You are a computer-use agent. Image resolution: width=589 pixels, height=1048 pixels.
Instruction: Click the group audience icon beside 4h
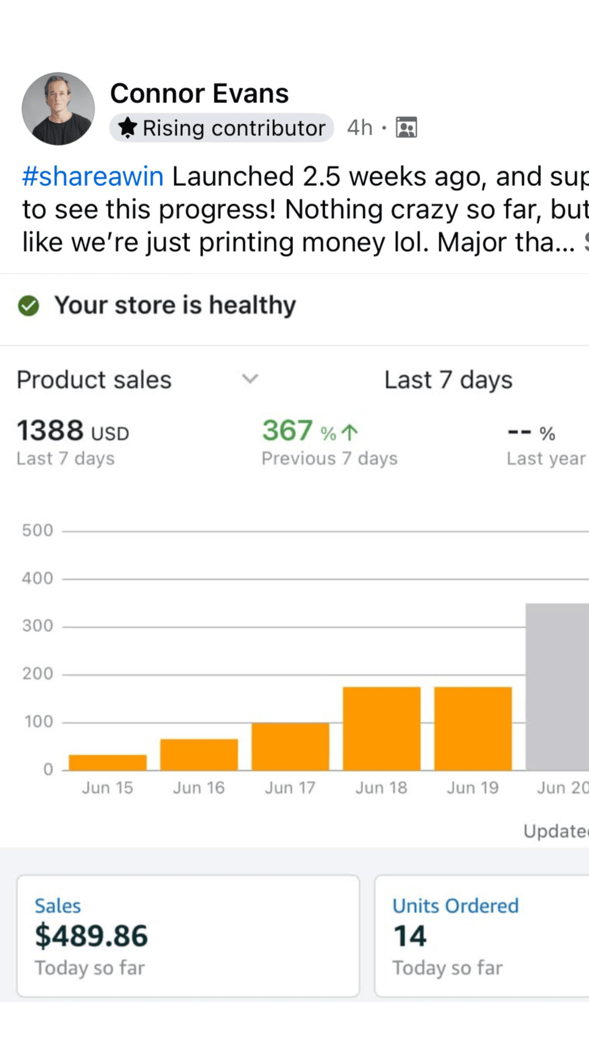[406, 128]
